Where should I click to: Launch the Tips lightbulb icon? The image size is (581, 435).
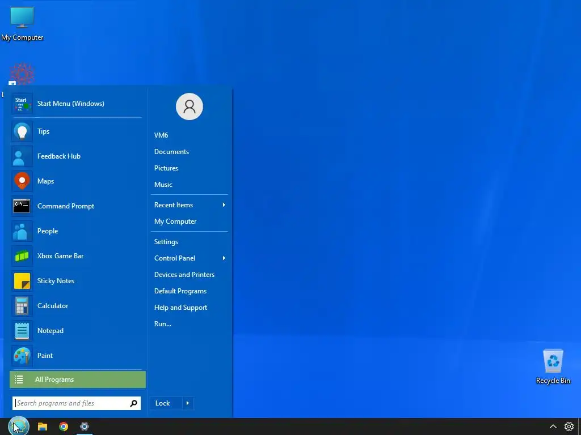coord(22,131)
